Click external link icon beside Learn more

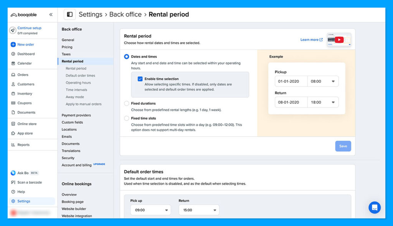pos(321,40)
